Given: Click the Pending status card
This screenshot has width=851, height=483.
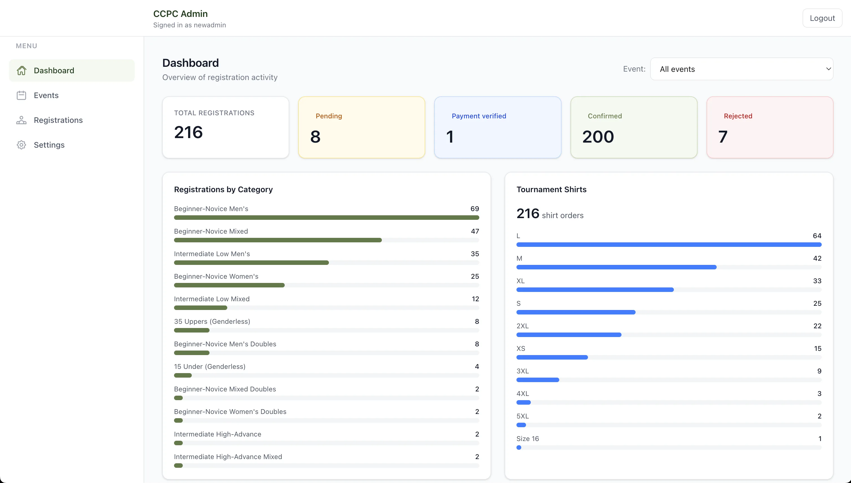Looking at the screenshot, I should click(362, 127).
